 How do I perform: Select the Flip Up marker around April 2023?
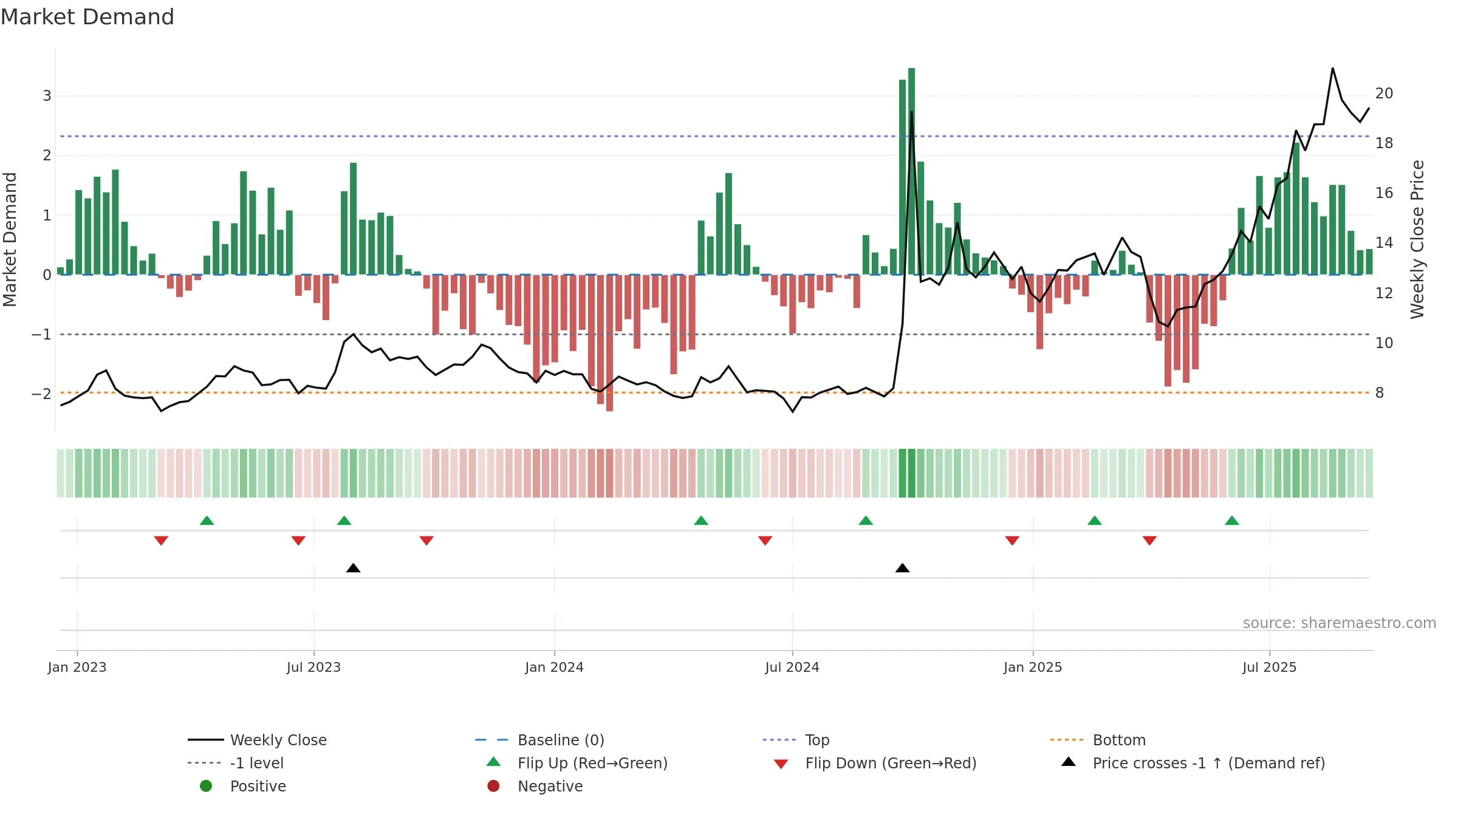[207, 521]
